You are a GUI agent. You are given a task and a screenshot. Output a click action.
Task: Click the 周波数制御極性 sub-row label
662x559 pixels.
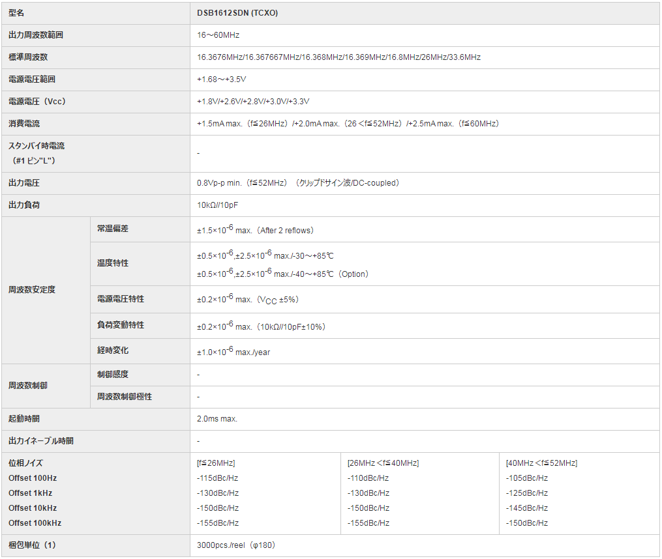click(x=125, y=397)
